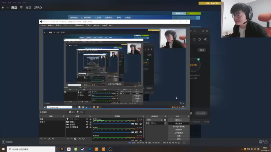
Task: Hide the 摄像头 source with eye icon
Action: pos(87,122)
